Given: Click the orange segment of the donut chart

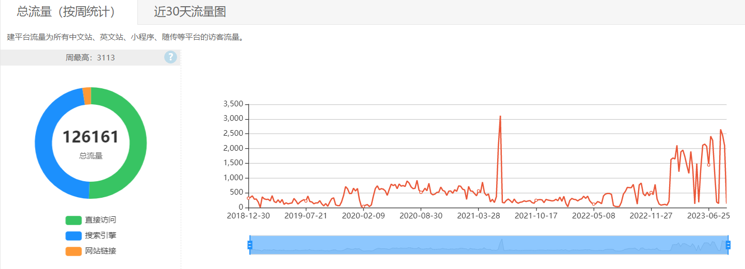Looking at the screenshot, I should coord(87,96).
